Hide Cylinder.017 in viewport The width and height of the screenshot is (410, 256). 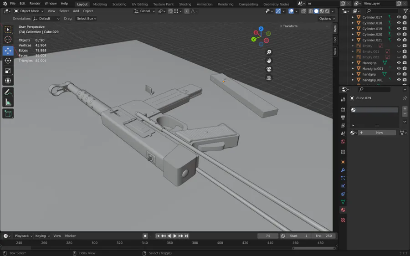399,17
